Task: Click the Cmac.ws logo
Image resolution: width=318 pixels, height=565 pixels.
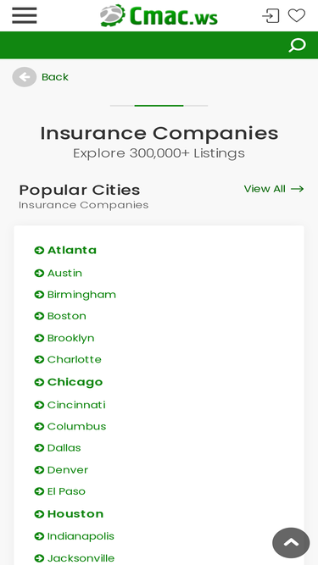Action: [x=159, y=16]
